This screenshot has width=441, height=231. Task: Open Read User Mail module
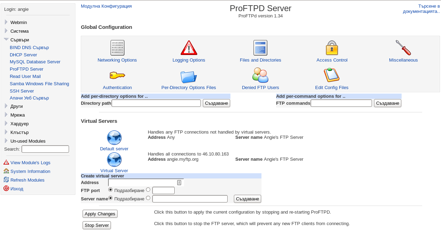[x=25, y=76]
